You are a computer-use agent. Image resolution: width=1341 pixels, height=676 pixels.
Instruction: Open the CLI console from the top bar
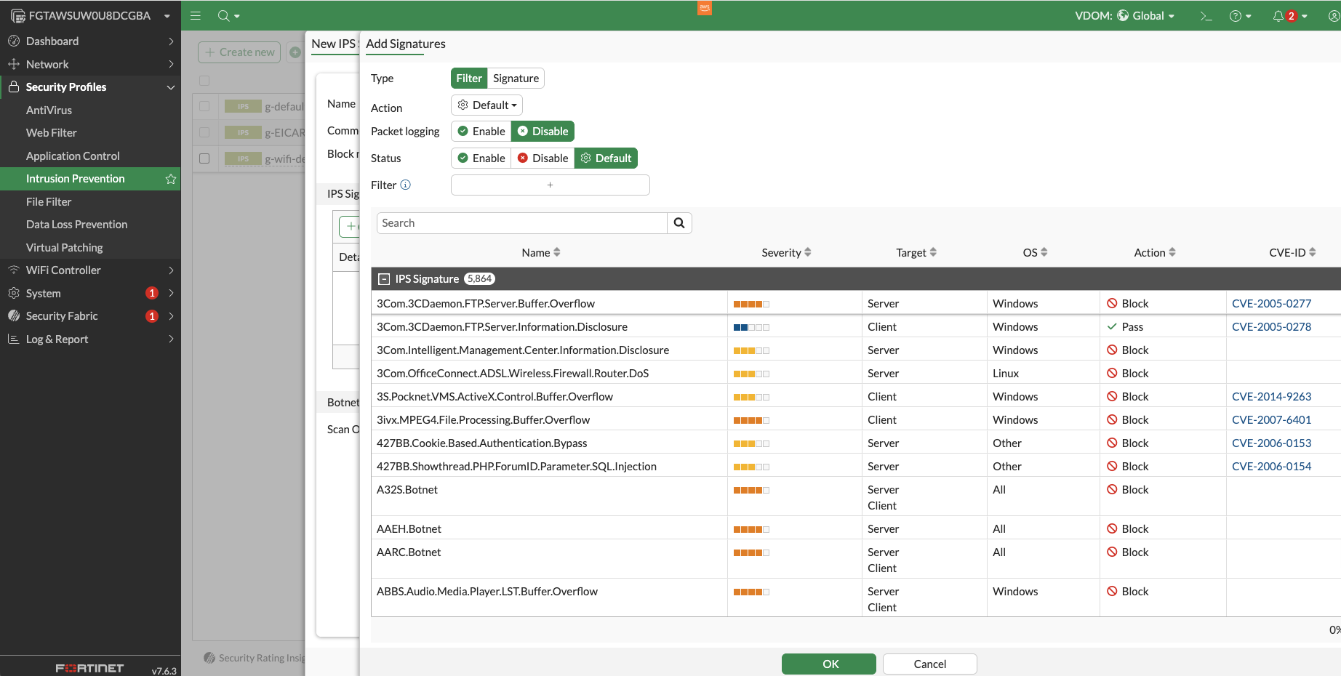click(x=1206, y=15)
